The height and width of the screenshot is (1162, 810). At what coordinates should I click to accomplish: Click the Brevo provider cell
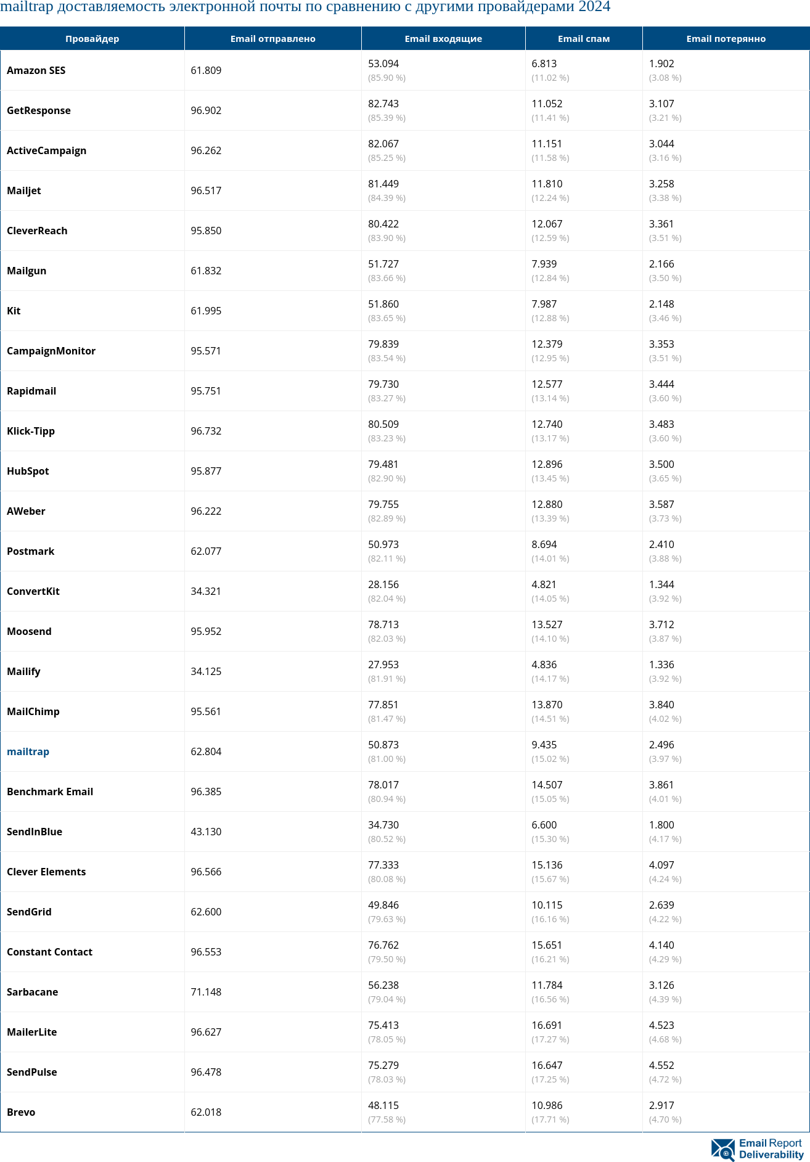(x=21, y=1112)
